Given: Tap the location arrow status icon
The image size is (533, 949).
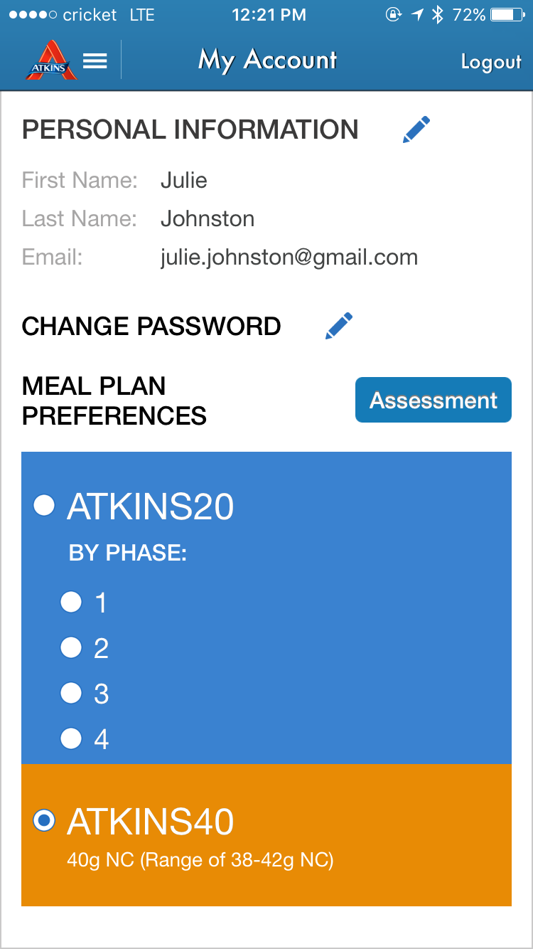Looking at the screenshot, I should coord(418,15).
